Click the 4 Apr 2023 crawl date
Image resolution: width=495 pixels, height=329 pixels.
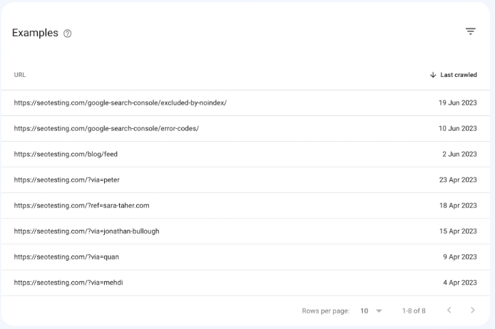[459, 283]
